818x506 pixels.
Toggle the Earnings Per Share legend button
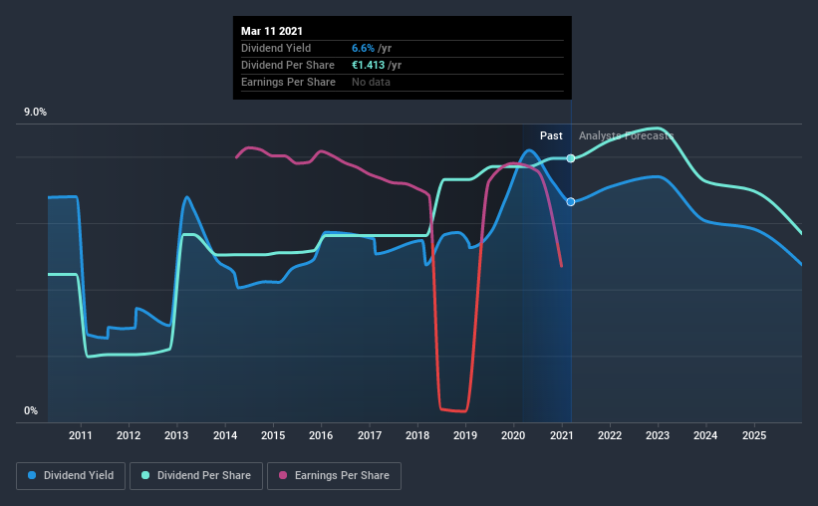pos(334,476)
